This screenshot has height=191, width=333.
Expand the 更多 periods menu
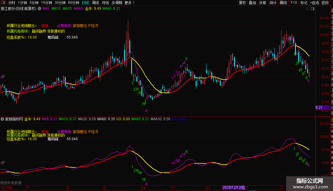click(x=130, y=3)
